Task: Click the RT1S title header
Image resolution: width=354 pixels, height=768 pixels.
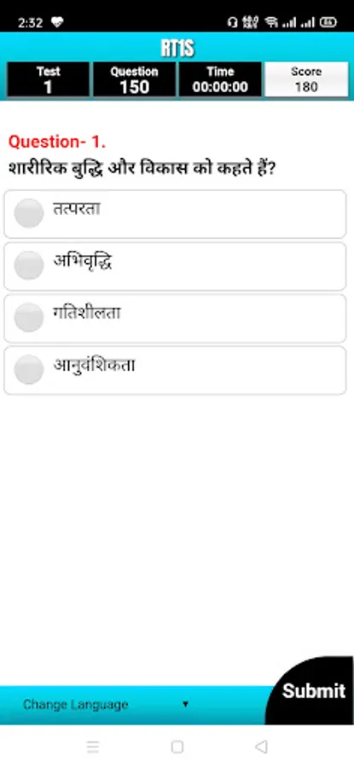Action: pos(177,49)
